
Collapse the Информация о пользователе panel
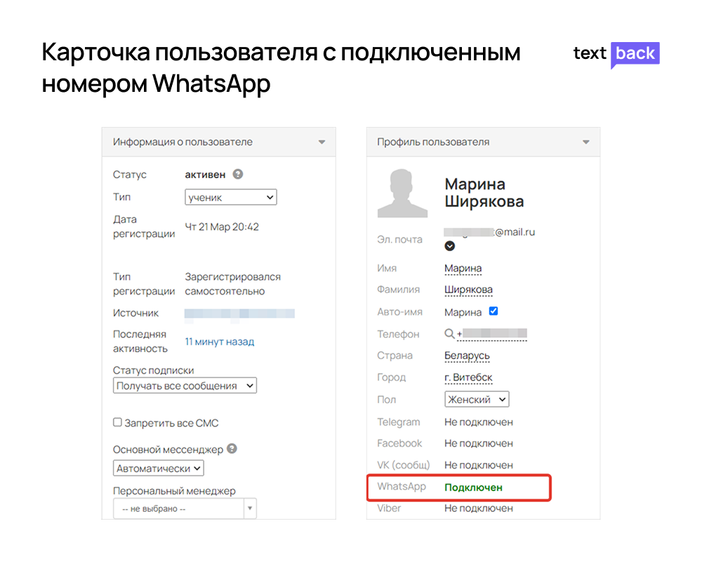point(322,142)
